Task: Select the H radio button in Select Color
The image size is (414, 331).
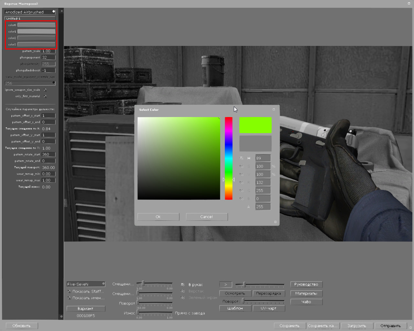Action: [241, 158]
